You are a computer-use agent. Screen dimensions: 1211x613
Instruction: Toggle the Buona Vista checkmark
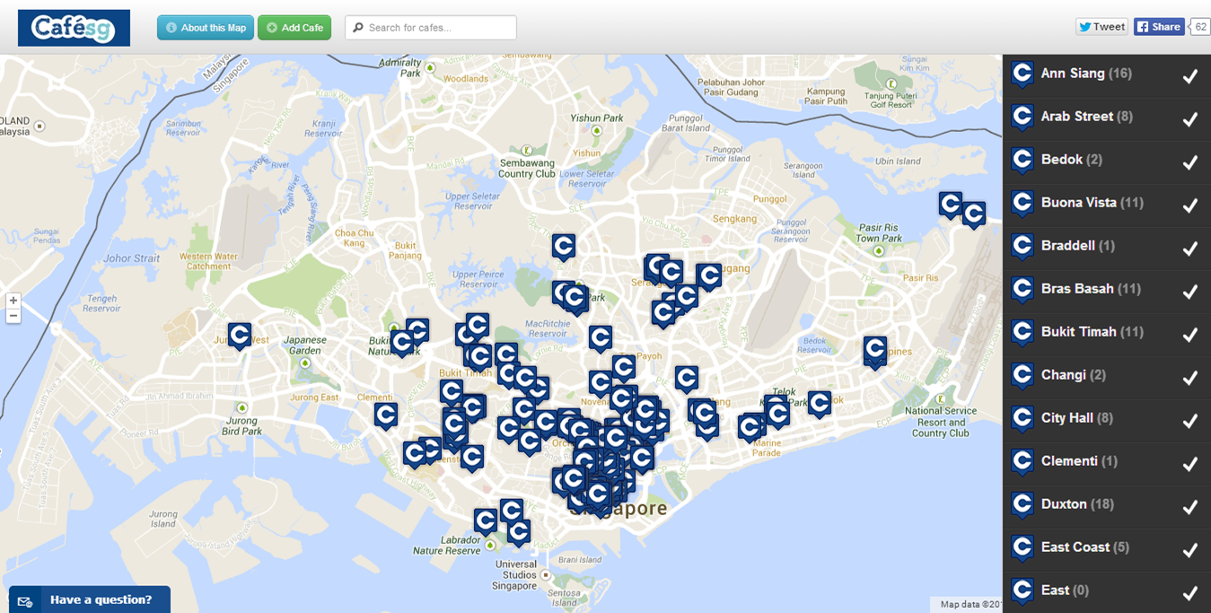tap(1190, 206)
